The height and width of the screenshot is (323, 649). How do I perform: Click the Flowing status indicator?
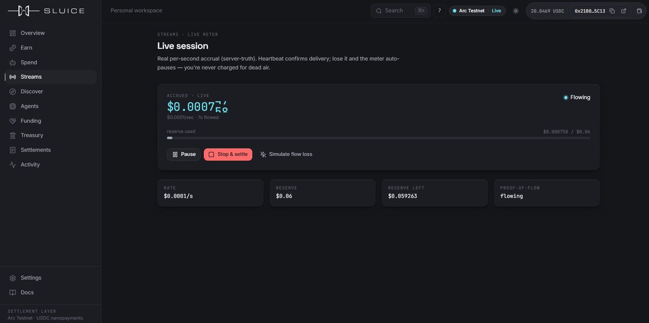577,97
